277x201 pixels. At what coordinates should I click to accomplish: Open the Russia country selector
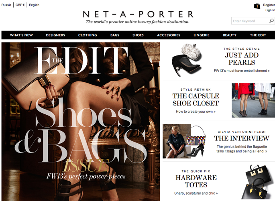[6, 5]
